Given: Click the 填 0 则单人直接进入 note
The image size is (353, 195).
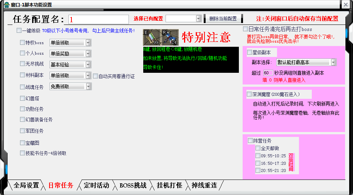Looking at the screenshot, I should (x=284, y=80).
